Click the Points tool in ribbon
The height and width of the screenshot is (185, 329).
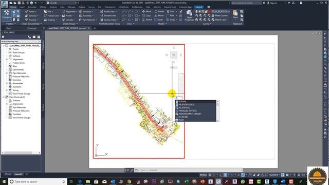(31, 11)
